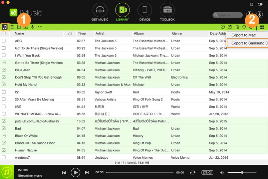
Task: Click the refresh library icon
Action: pyautogui.click(x=244, y=27)
